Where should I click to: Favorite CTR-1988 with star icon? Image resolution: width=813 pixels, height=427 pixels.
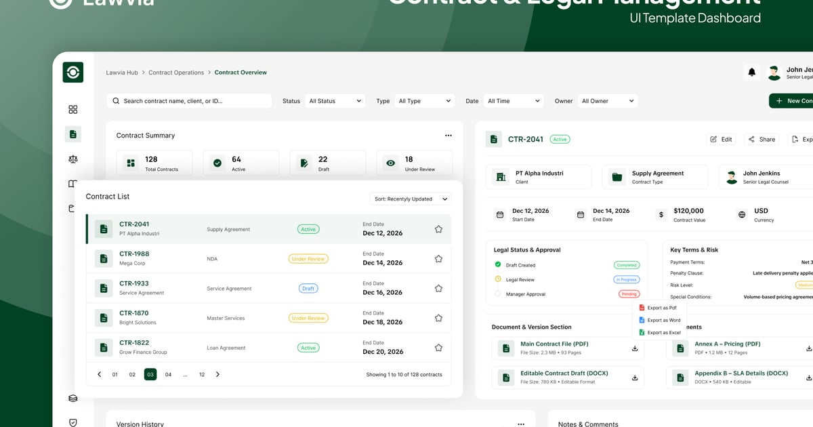438,259
